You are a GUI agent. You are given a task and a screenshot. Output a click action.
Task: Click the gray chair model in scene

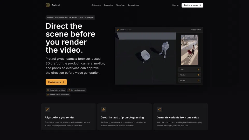point(145,56)
